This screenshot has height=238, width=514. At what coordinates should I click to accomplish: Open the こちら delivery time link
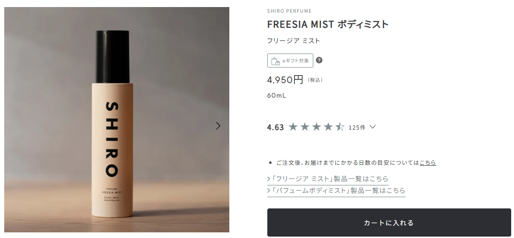[x=428, y=163]
